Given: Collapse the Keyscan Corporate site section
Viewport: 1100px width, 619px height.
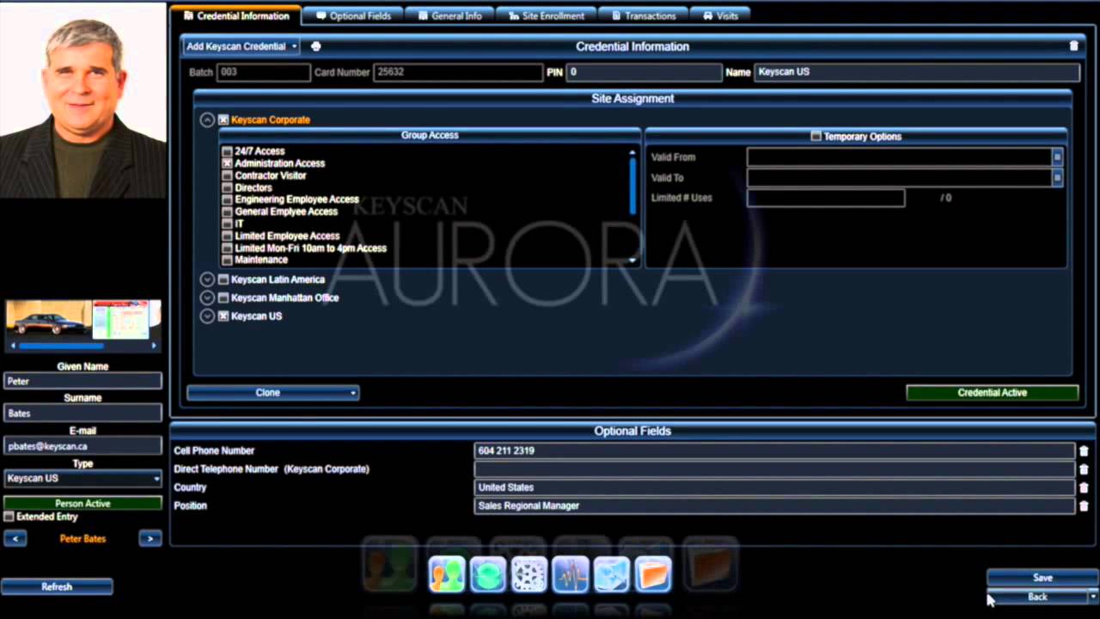Looking at the screenshot, I should point(207,120).
